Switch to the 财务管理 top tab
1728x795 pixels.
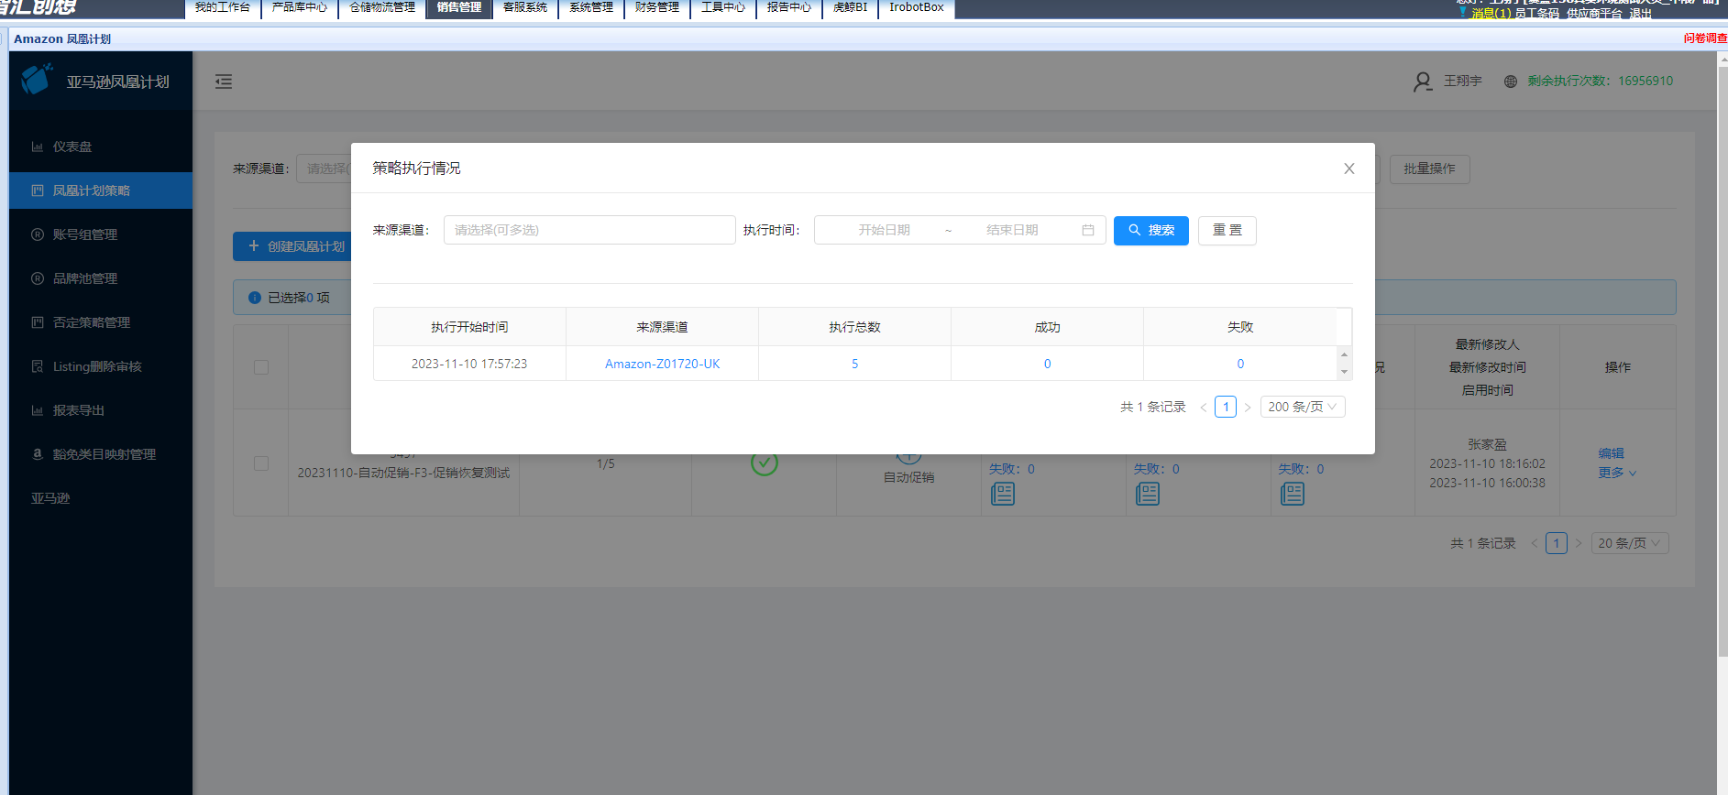point(657,8)
